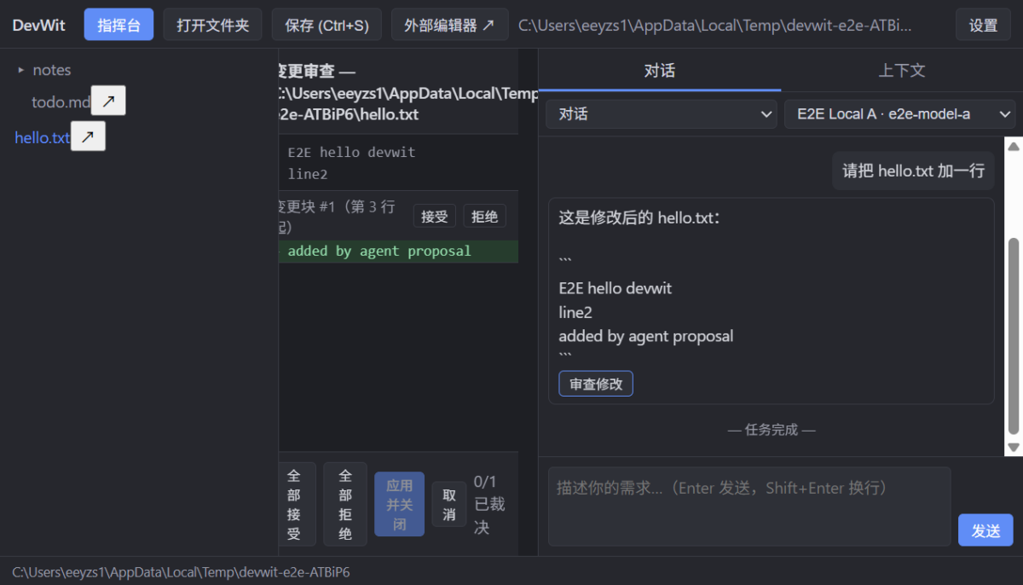Click the 'added by agent proposal' diff line
Image resolution: width=1023 pixels, height=585 pixels.
(398, 251)
